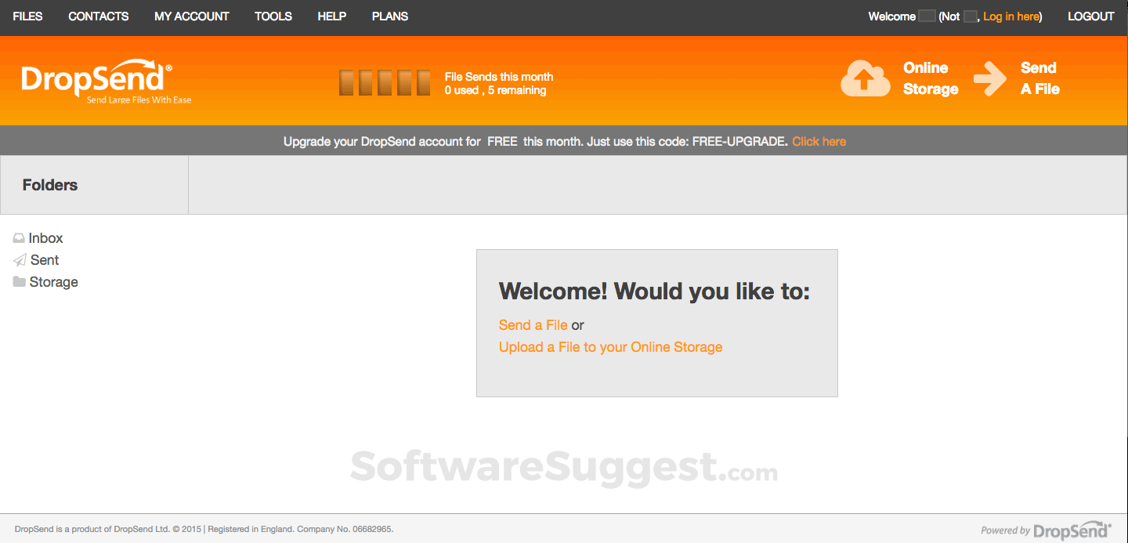Click the LOGOUT link
This screenshot has height=543, width=1128.
1091,16
